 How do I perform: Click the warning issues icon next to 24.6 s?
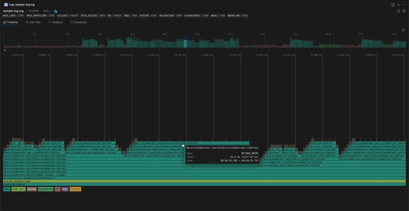55,11
